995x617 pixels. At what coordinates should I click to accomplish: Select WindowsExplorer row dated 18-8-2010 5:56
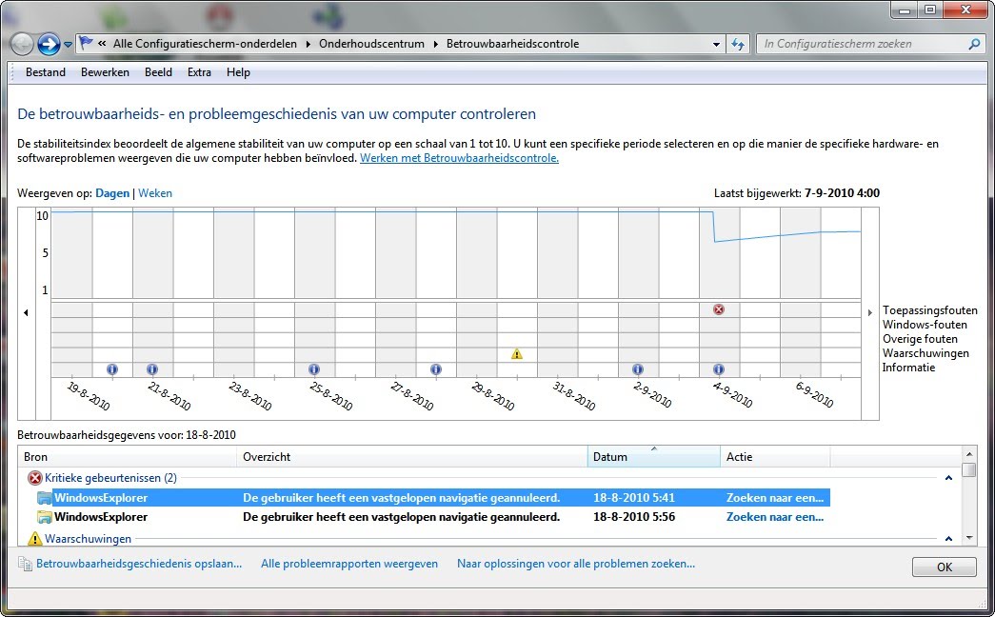(433, 517)
